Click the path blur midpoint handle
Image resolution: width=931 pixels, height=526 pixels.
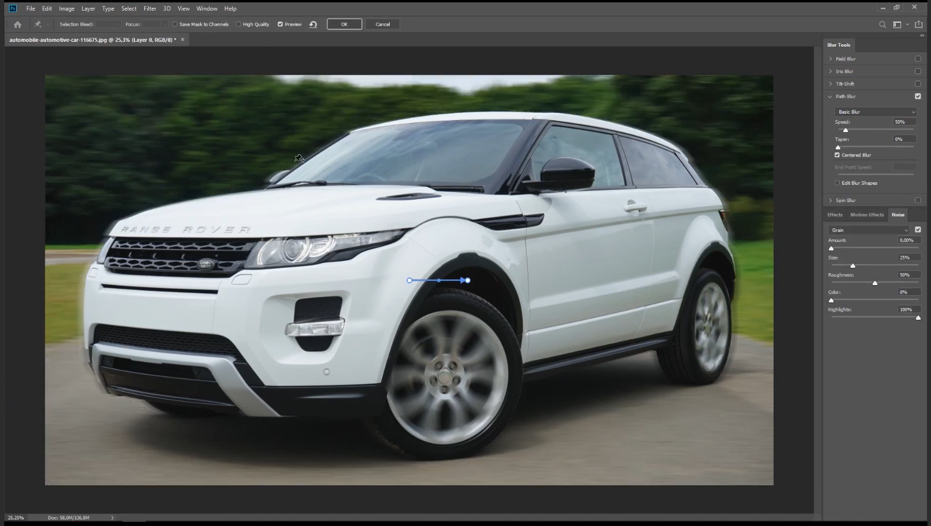[x=438, y=280]
